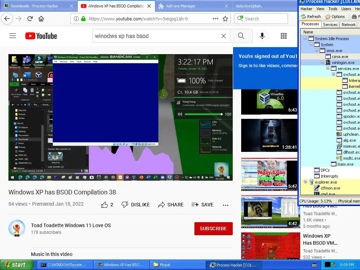The height and width of the screenshot is (270, 360).
Task: Close the Downloads - Process Hacker tab
Action: coord(71,6)
